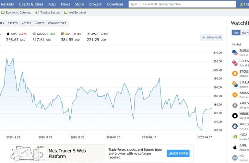This screenshot has width=249, height=163.
Task: Open the News section
Action: click(x=66, y=4)
